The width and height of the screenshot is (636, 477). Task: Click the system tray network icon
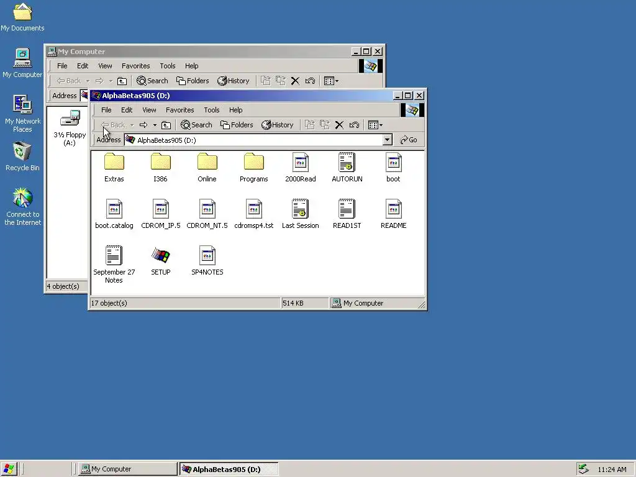click(583, 470)
